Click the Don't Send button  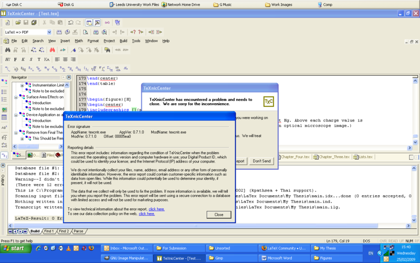261,161
